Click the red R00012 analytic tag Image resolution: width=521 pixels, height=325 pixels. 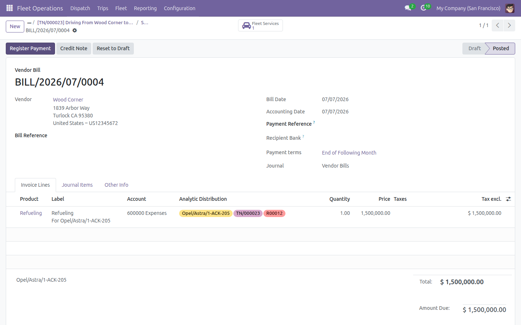coord(274,213)
